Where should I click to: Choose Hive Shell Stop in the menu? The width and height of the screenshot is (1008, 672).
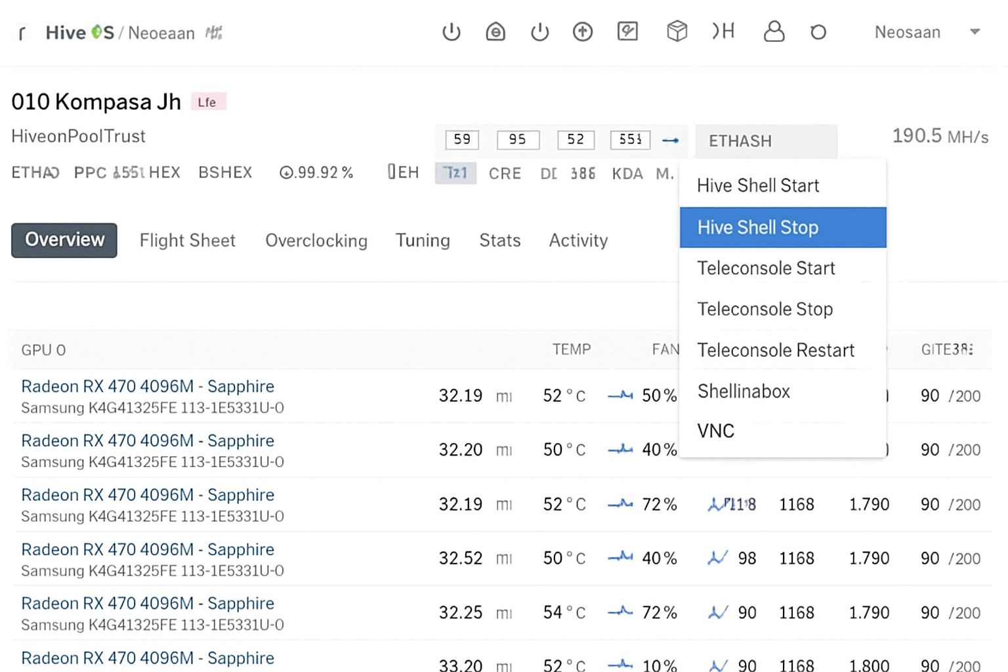click(783, 227)
